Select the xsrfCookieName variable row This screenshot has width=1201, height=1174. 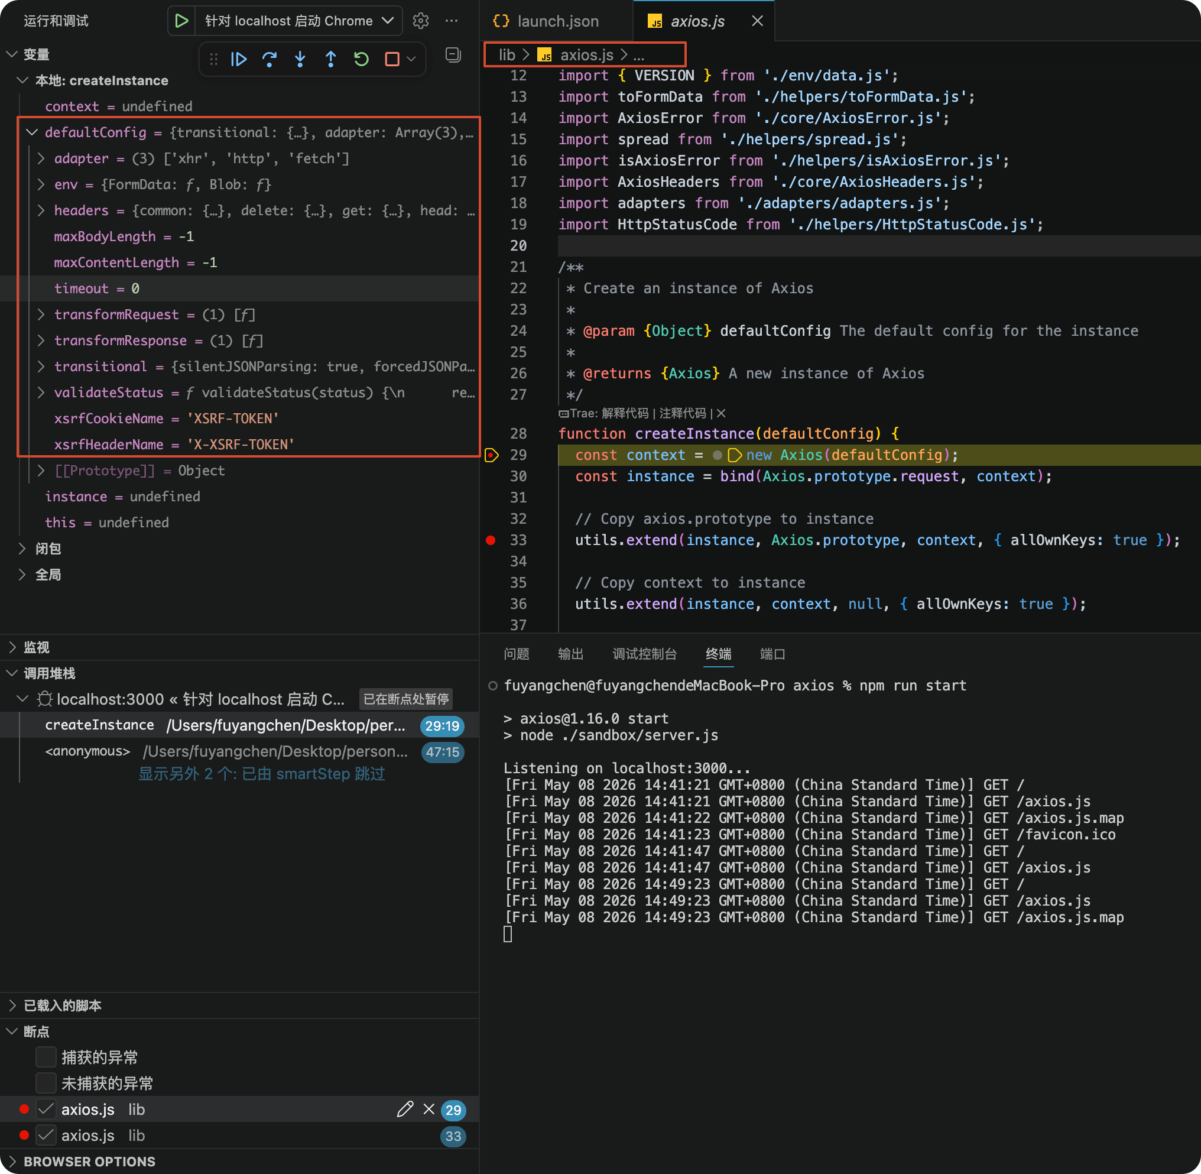coord(239,419)
